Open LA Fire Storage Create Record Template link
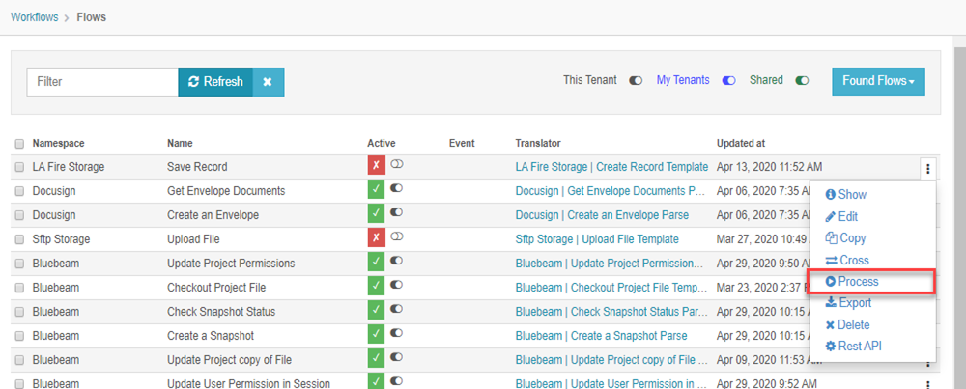Screen dimensions: 966x389 coord(611,167)
